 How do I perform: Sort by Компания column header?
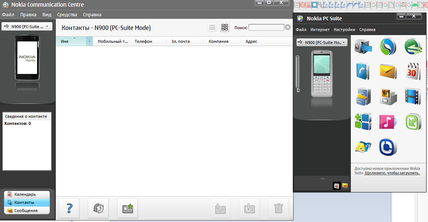coord(222,41)
